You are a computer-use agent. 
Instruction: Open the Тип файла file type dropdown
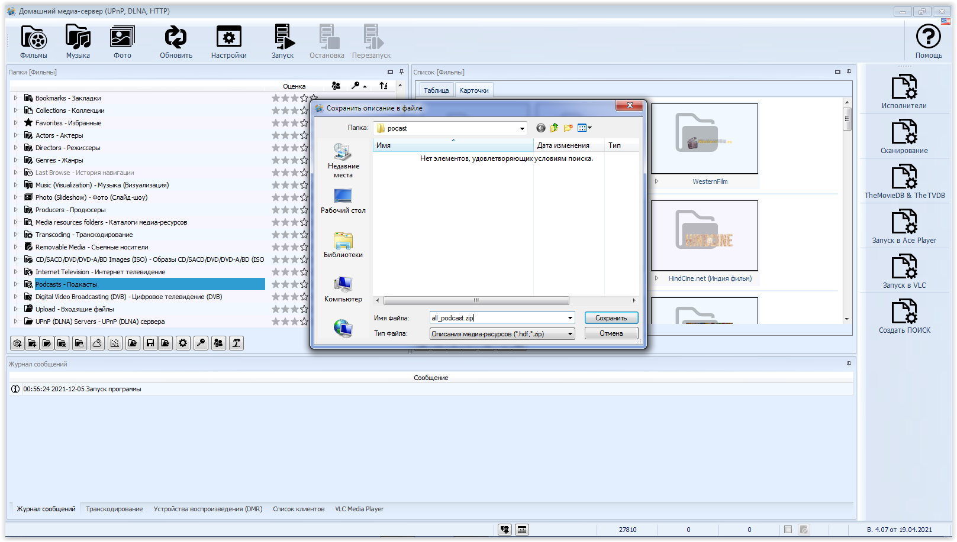[x=570, y=334]
